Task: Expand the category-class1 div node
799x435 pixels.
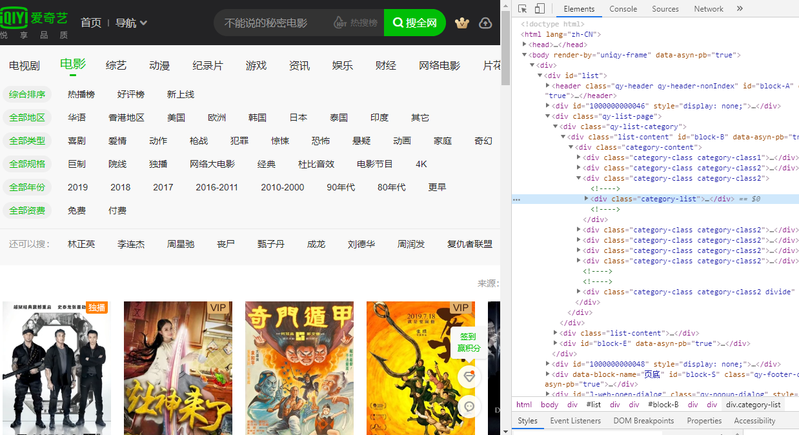Action: 579,157
